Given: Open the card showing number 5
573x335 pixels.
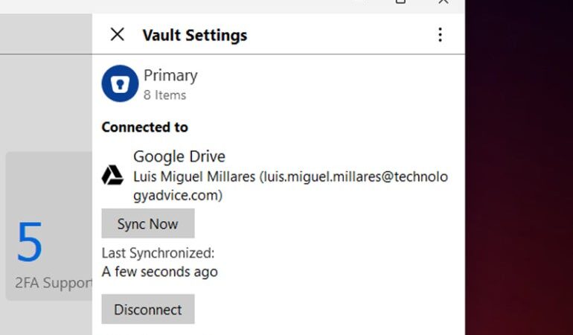Looking at the screenshot, I should pyautogui.click(x=30, y=242).
